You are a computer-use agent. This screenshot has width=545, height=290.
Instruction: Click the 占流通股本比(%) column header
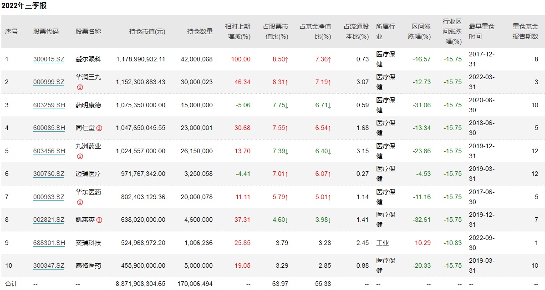(356, 31)
